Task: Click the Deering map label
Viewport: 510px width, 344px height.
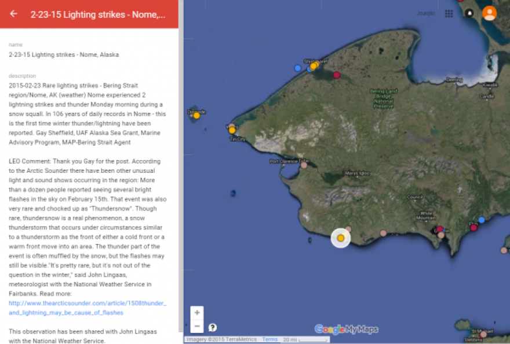Action: (x=454, y=80)
